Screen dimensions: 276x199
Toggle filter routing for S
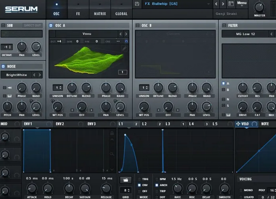tap(223, 105)
